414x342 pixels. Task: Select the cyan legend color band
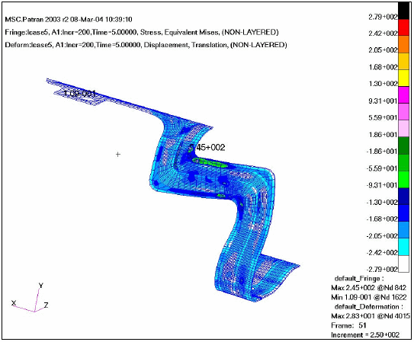coord(403,247)
